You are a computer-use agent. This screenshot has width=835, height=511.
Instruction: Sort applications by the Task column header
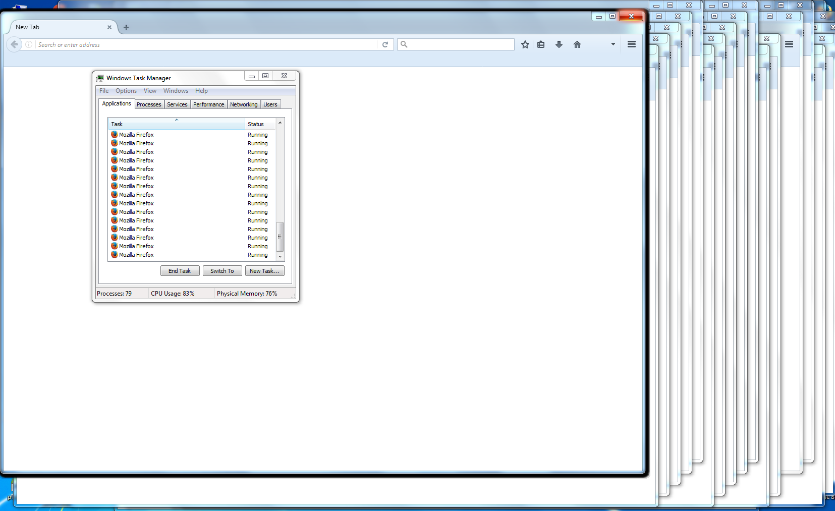(x=177, y=124)
